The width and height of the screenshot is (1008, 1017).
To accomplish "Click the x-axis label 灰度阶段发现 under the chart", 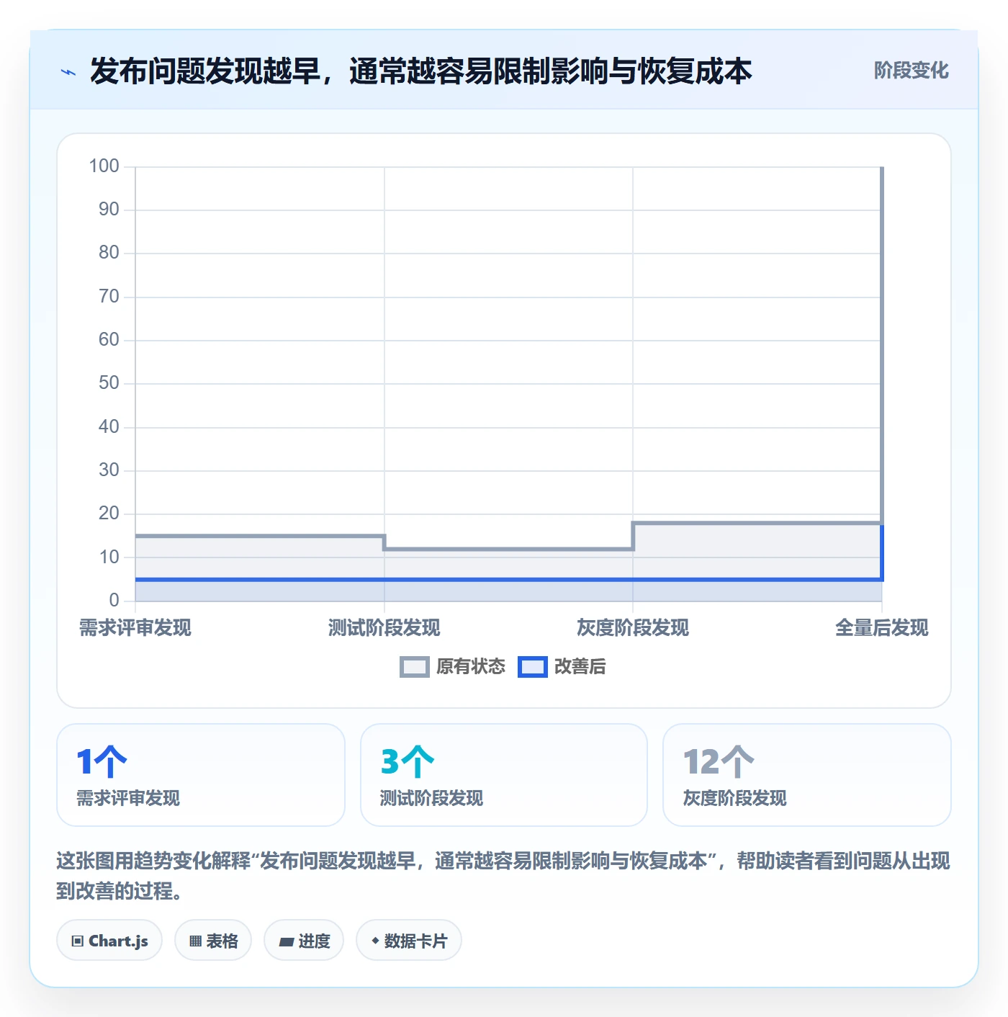I will point(633,628).
